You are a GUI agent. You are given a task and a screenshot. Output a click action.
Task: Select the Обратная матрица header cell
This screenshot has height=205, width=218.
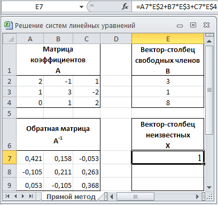58,134
